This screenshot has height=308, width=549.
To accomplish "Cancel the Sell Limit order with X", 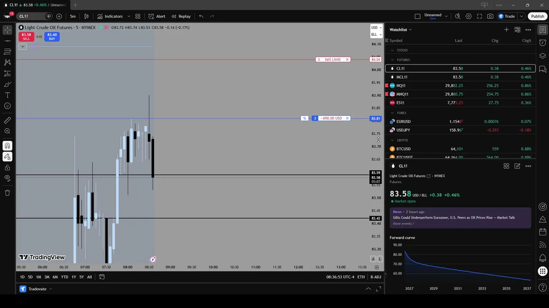I will 347,59.
